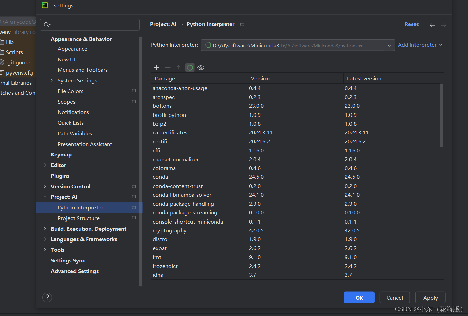
Task: Open the Scopes settings page
Action: point(66,102)
